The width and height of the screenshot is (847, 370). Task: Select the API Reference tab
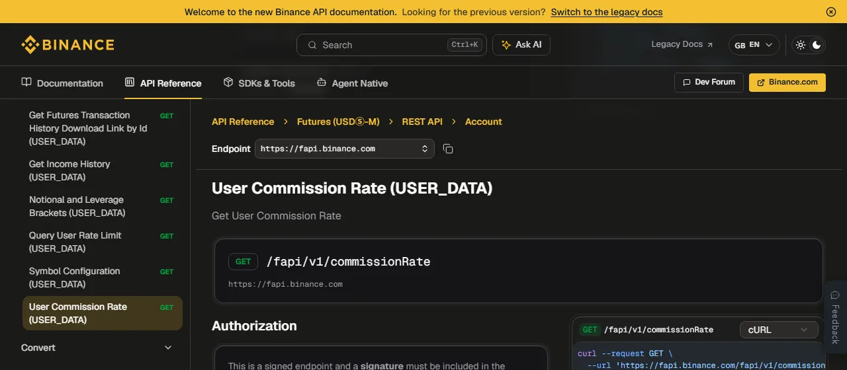tap(163, 83)
